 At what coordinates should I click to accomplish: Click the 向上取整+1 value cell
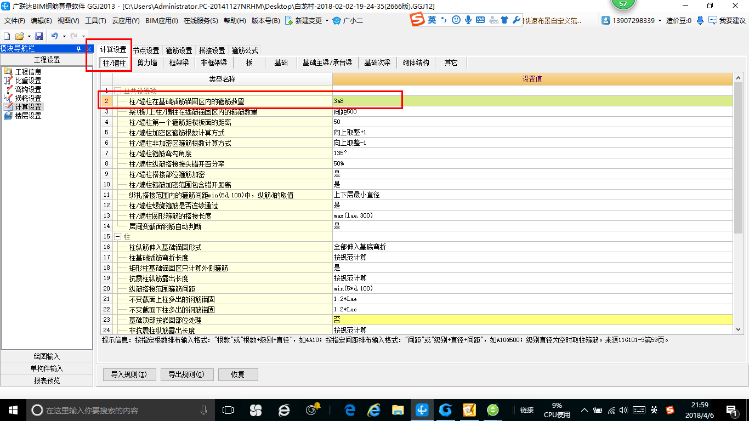tap(532, 133)
